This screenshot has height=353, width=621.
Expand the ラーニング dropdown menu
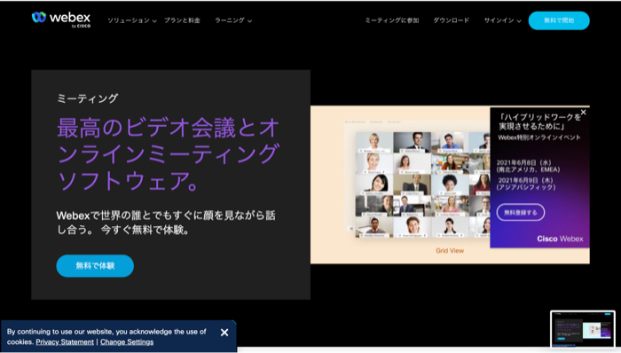[232, 20]
